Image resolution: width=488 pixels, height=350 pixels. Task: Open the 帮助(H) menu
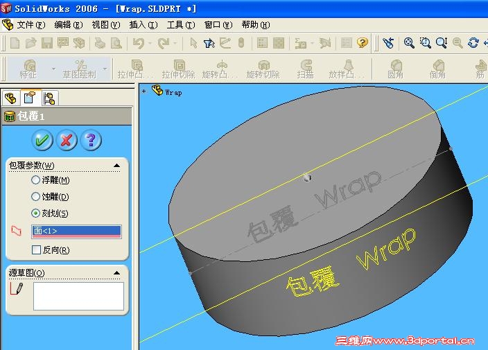tap(256, 24)
